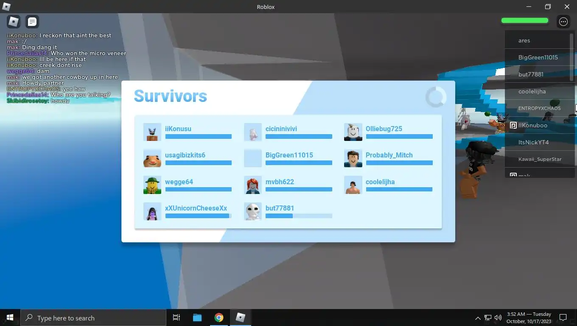Open the Windows notification center
The width and height of the screenshot is (577, 326).
tap(563, 318)
